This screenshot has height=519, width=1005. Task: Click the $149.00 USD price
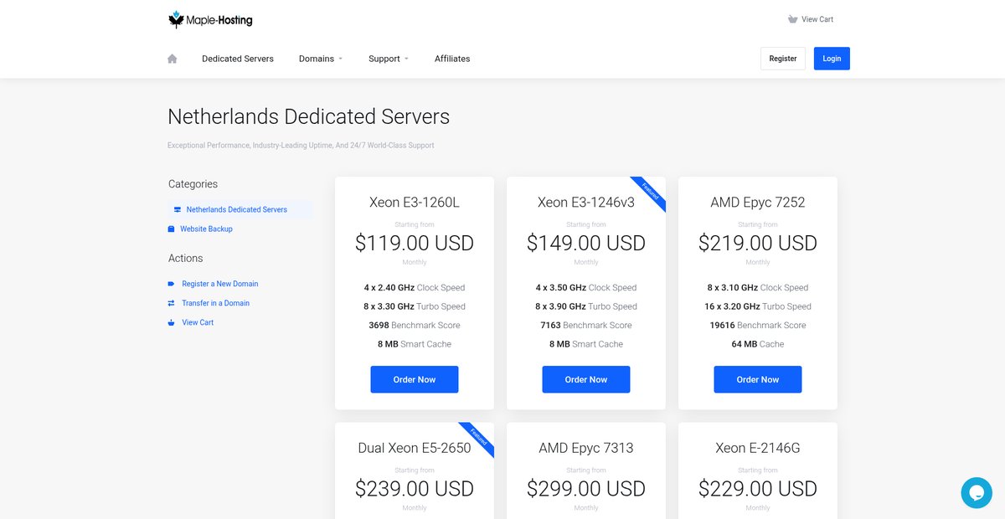(586, 244)
